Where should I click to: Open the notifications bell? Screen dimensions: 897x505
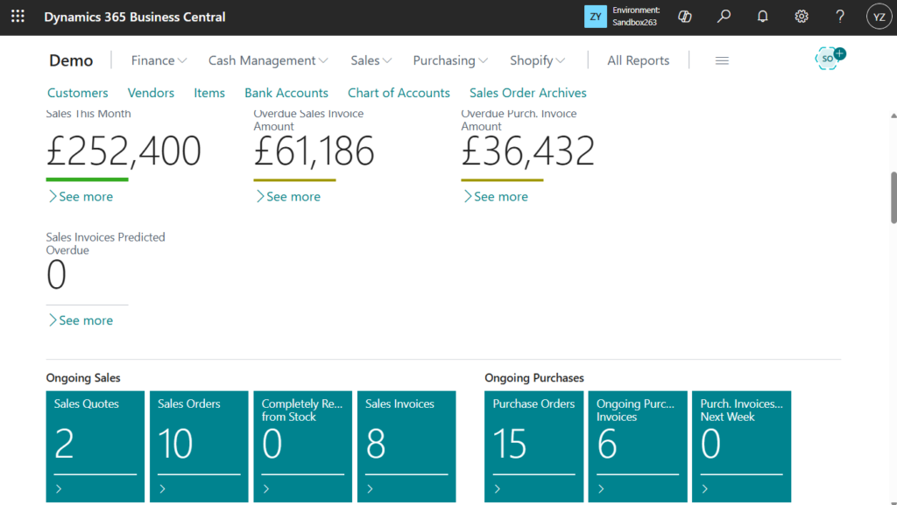(x=762, y=17)
